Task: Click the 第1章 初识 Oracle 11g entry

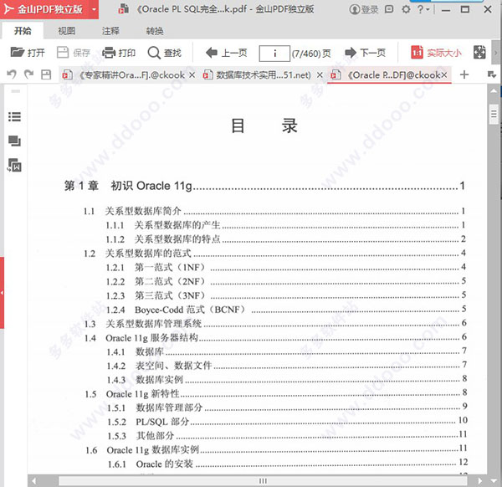Action: coord(264,186)
